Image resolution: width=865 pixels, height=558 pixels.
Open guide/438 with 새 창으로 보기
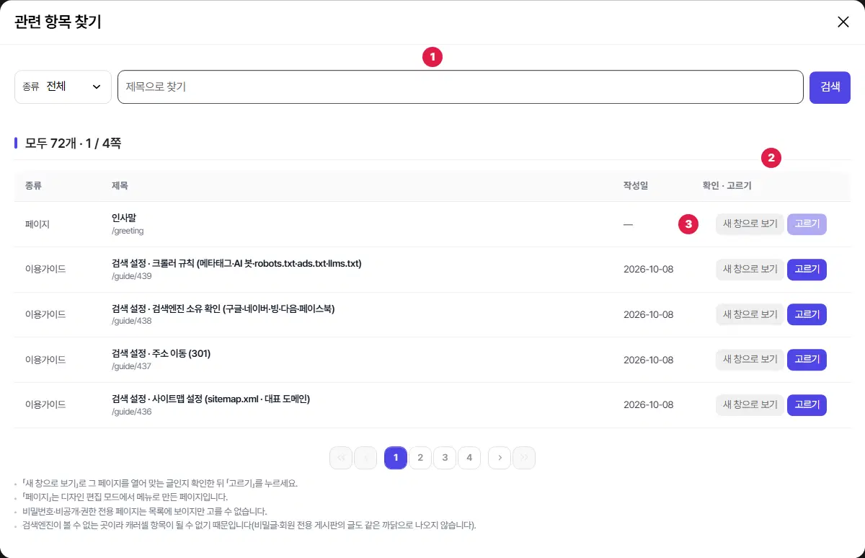click(750, 314)
